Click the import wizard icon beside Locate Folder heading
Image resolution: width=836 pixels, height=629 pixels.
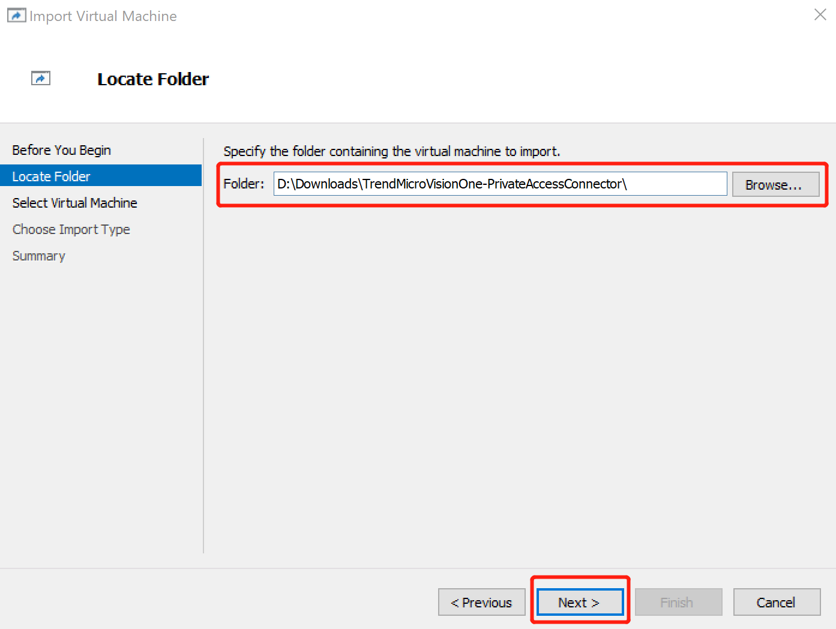click(x=40, y=78)
